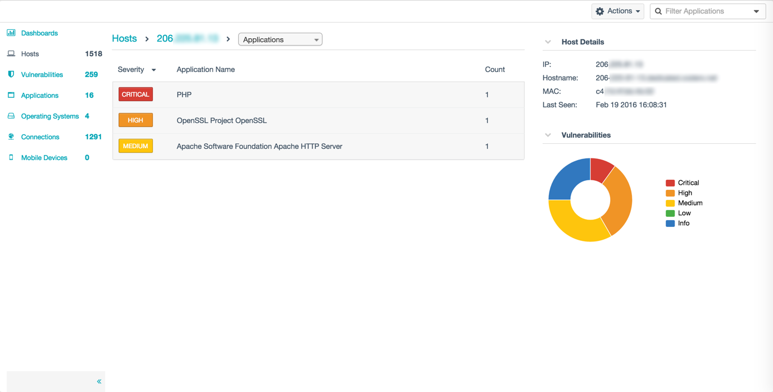This screenshot has width=773, height=392.
Task: Collapse the sidebar with the double-chevron icon
Action: coord(99,381)
